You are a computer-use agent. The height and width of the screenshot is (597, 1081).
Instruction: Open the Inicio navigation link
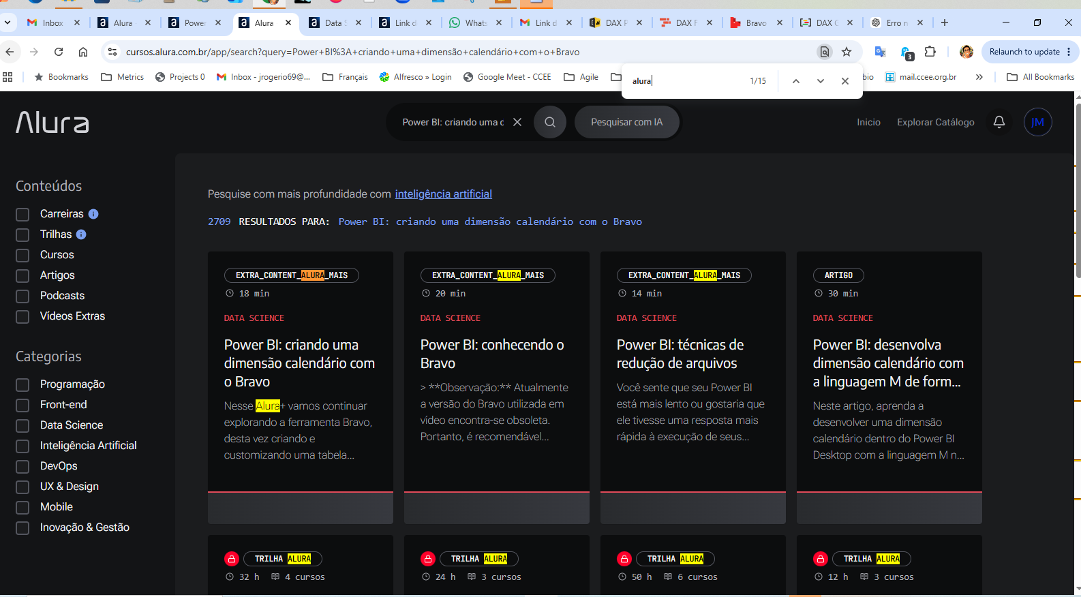868,122
